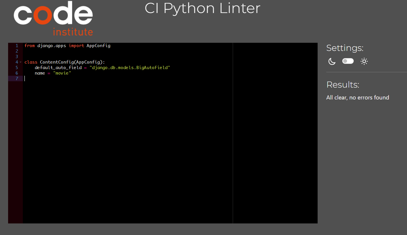Click 'AppConfig' at end of line 1
407x235 pixels.
98,46
